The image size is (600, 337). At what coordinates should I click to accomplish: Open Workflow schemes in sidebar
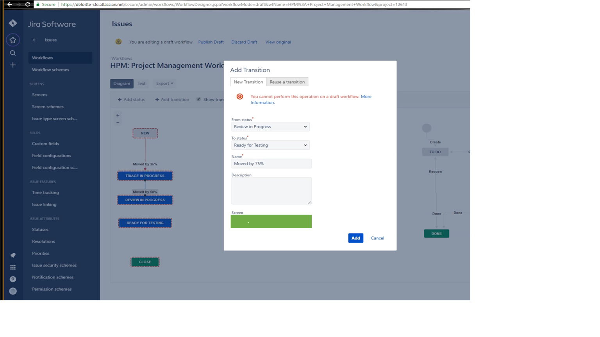pos(50,70)
